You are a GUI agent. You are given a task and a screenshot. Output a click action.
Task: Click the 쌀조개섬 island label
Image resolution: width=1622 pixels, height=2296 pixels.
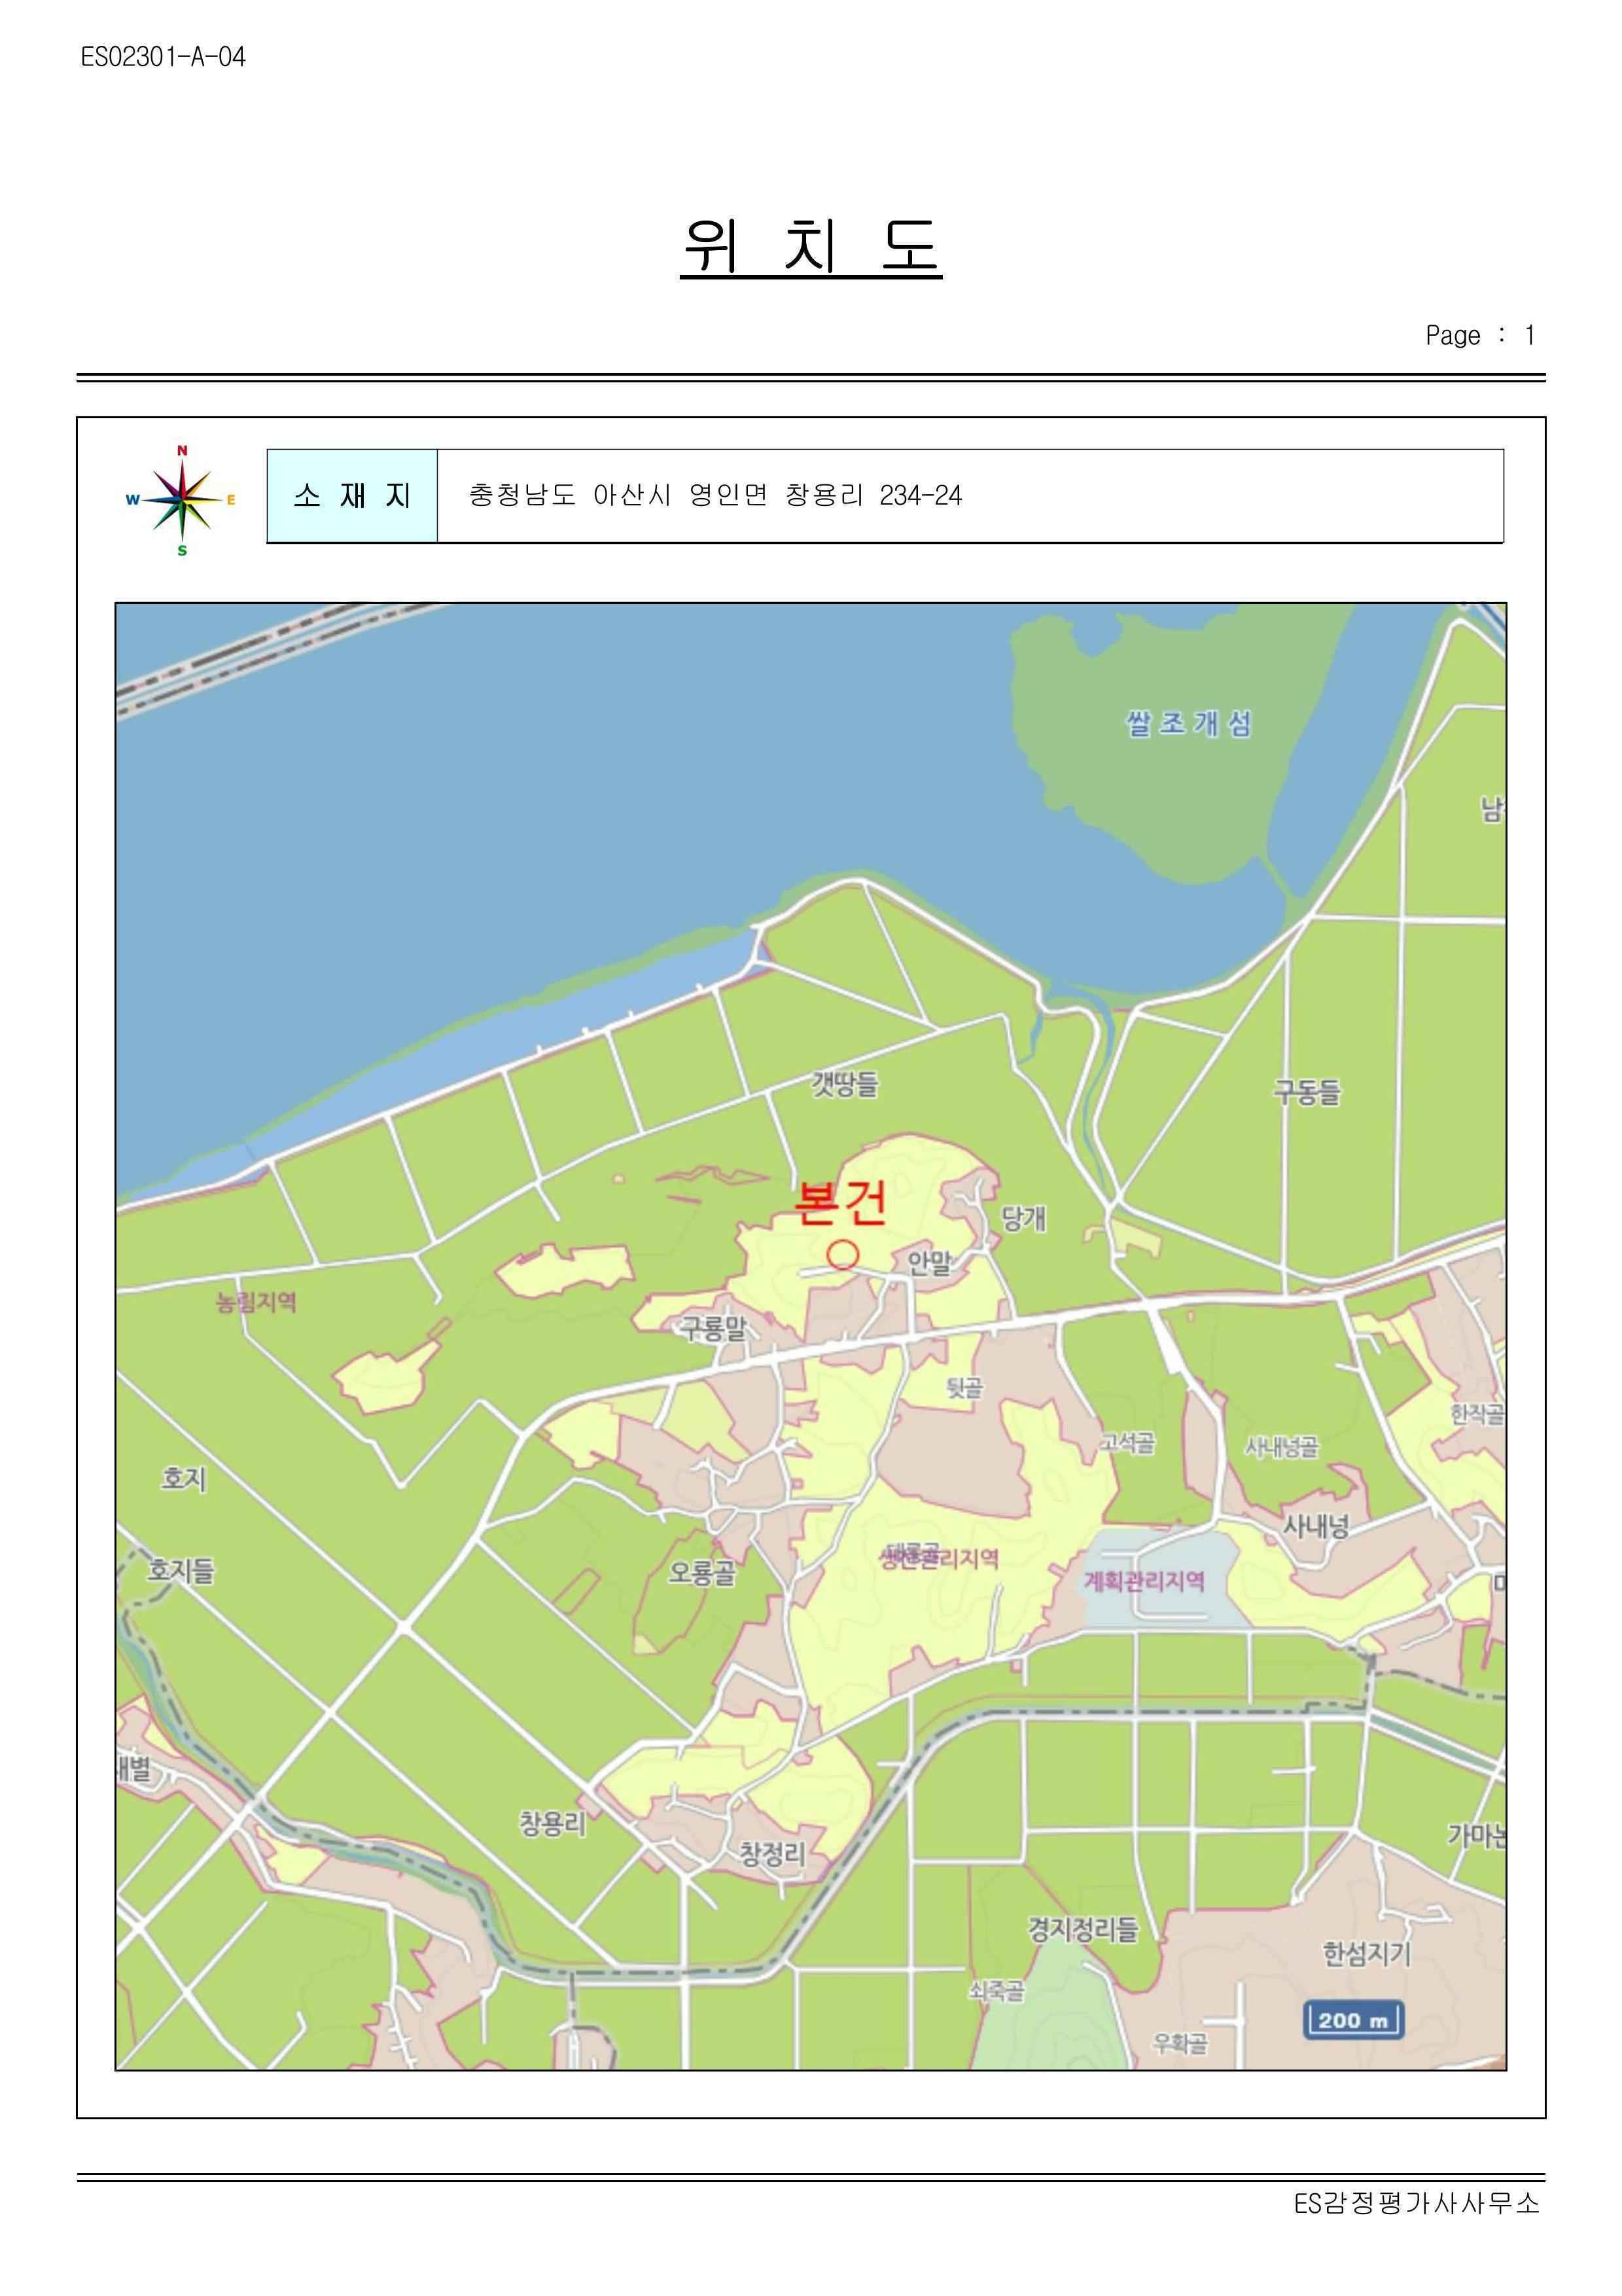pyautogui.click(x=1188, y=724)
